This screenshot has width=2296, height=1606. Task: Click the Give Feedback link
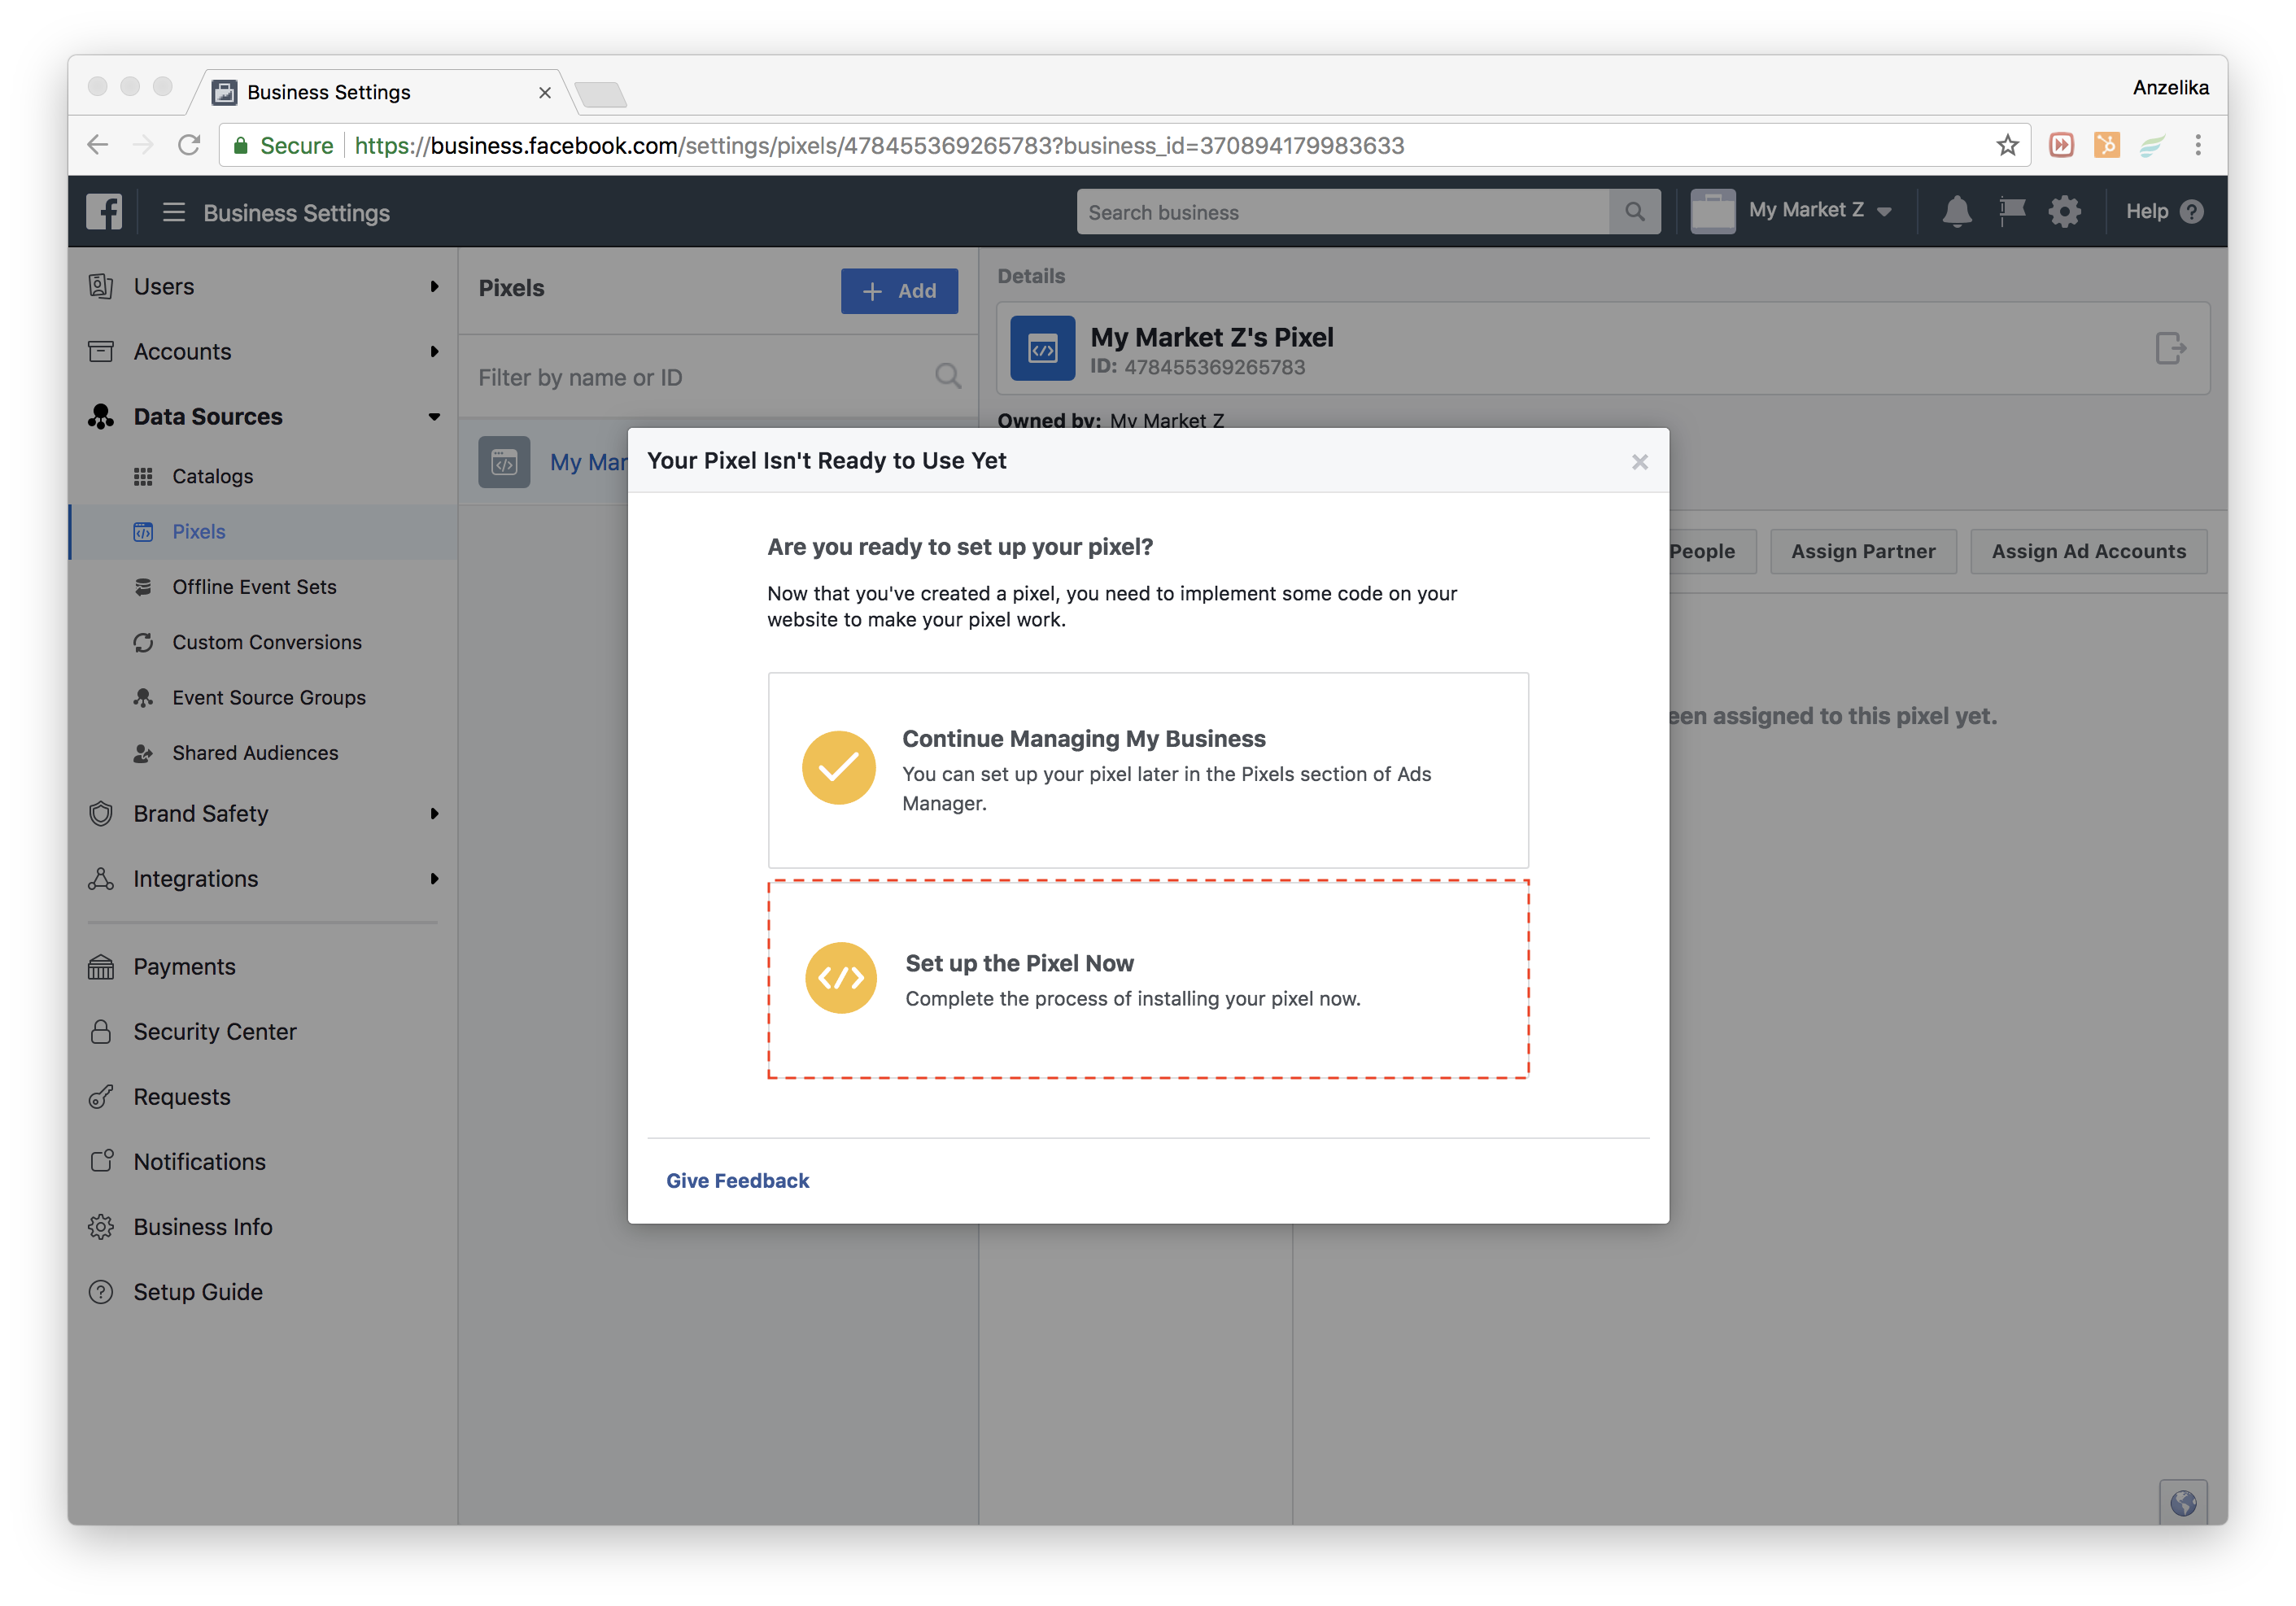click(738, 1181)
